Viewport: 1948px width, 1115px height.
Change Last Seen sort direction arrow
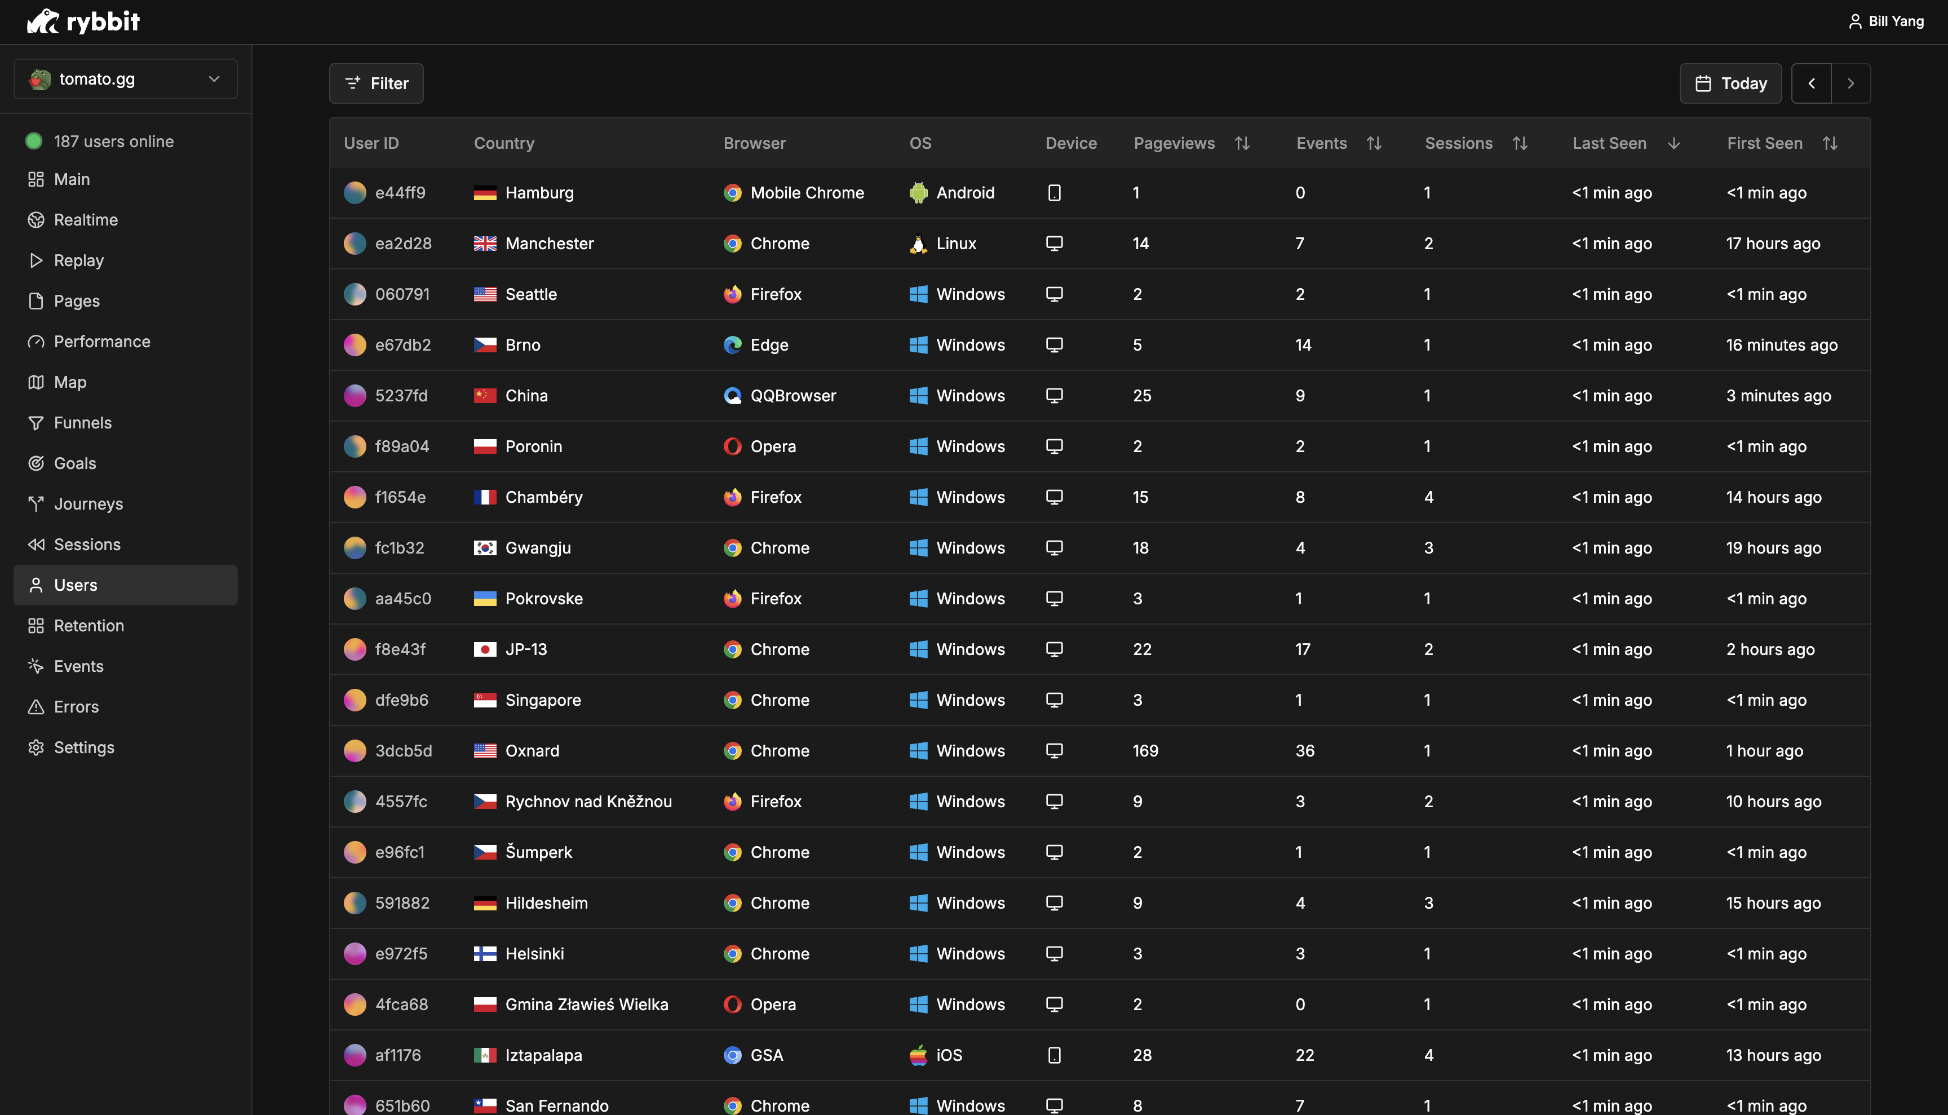[x=1673, y=143]
